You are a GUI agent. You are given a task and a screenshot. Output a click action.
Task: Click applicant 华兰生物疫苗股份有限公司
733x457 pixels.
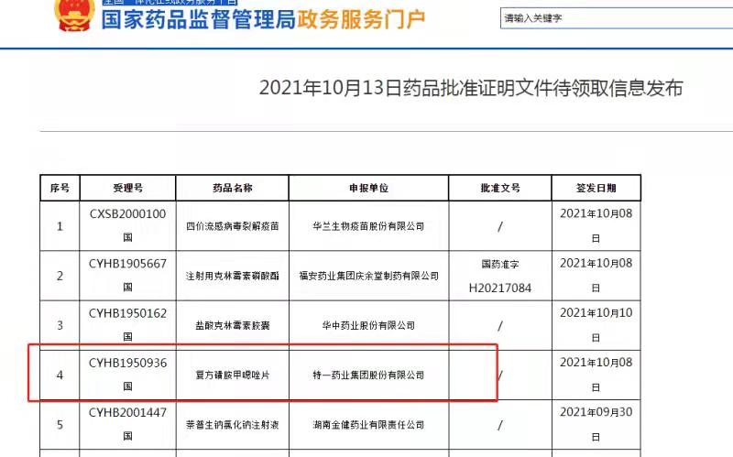pyautogui.click(x=368, y=225)
